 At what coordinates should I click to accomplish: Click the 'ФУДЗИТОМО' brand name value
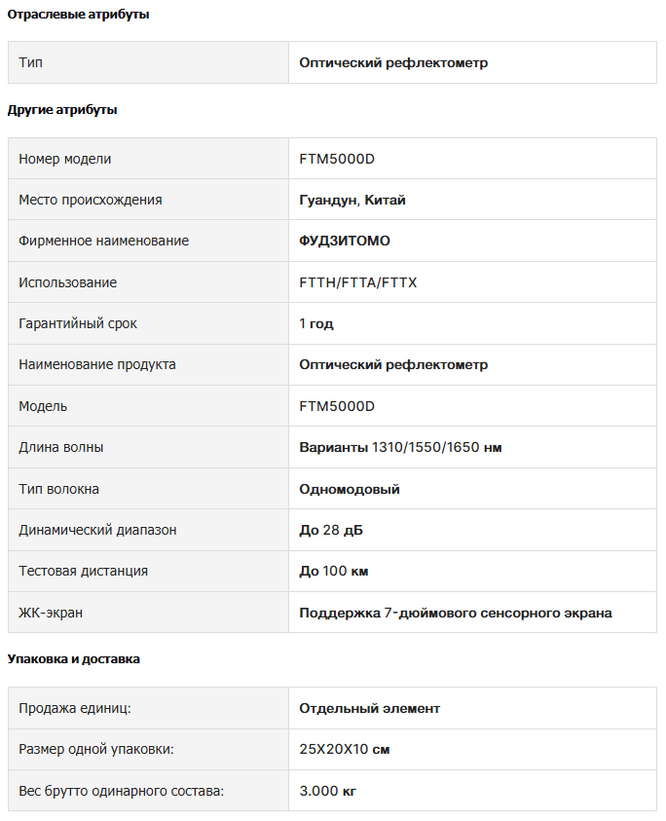[x=345, y=241]
